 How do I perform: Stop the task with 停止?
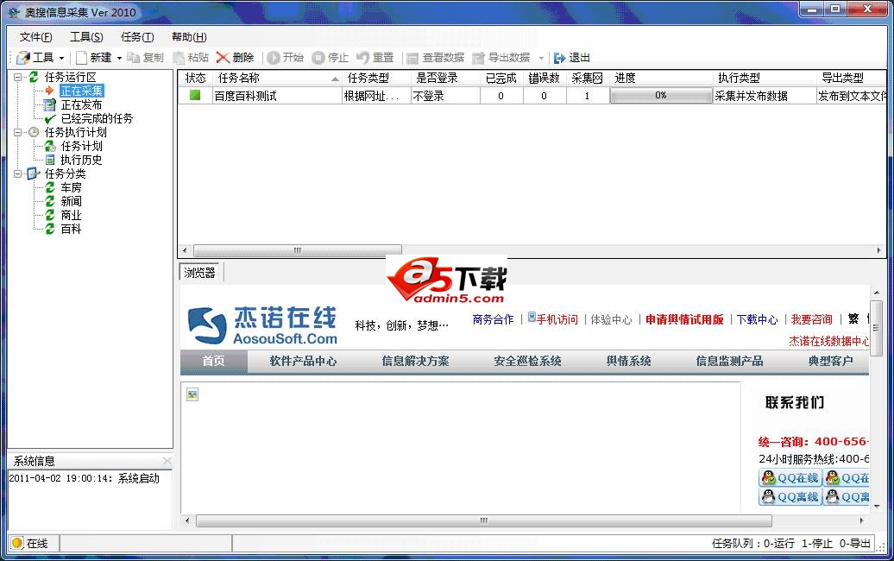[331, 58]
